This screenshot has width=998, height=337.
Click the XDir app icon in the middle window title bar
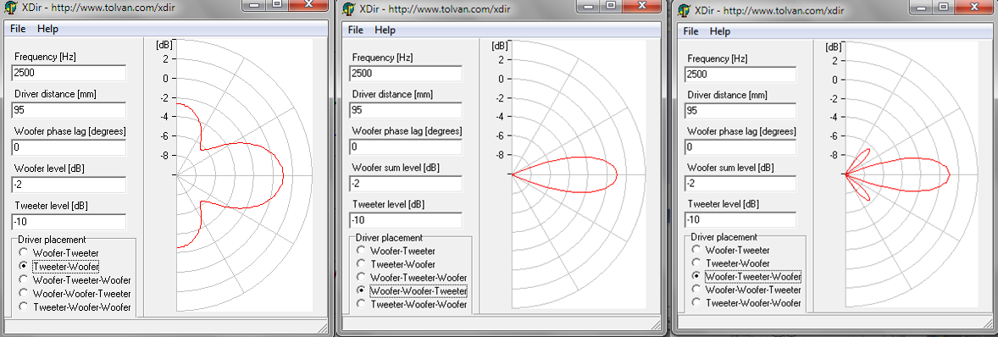348,10
